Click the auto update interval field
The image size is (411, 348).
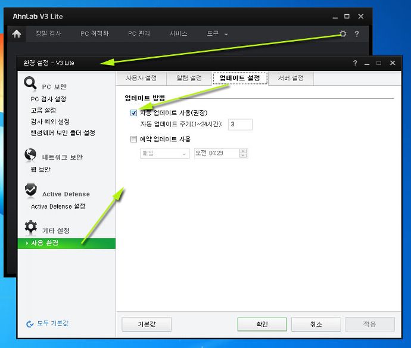[240, 125]
